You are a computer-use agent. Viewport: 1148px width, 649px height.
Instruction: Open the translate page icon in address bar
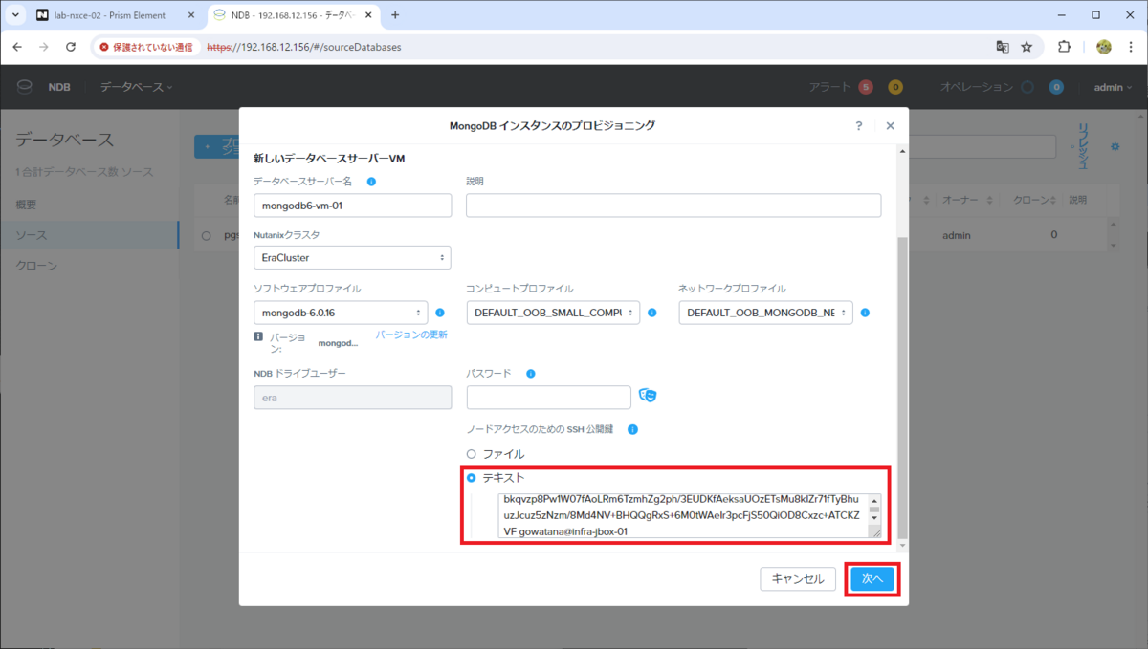[x=1002, y=46]
